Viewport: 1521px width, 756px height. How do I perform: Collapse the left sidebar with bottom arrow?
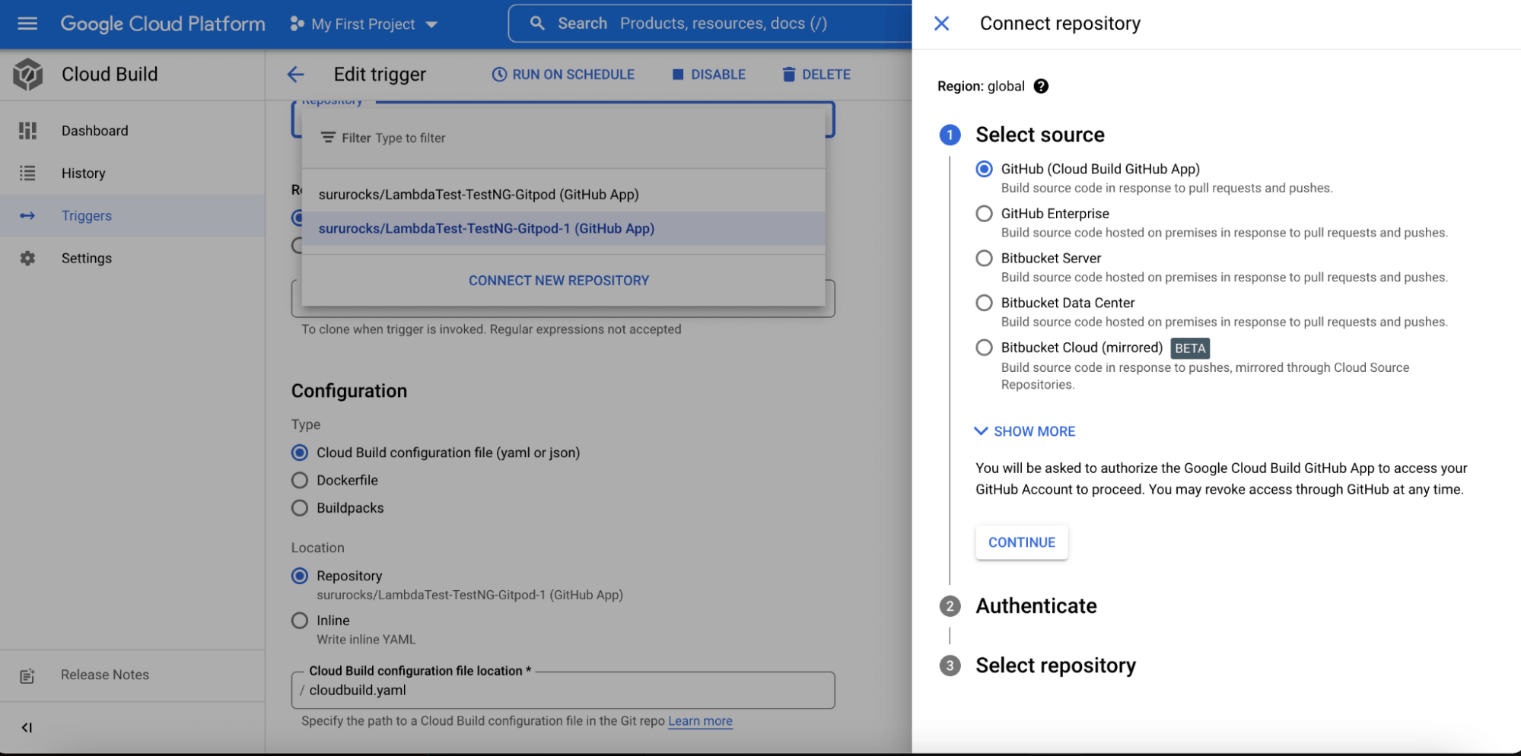27,727
